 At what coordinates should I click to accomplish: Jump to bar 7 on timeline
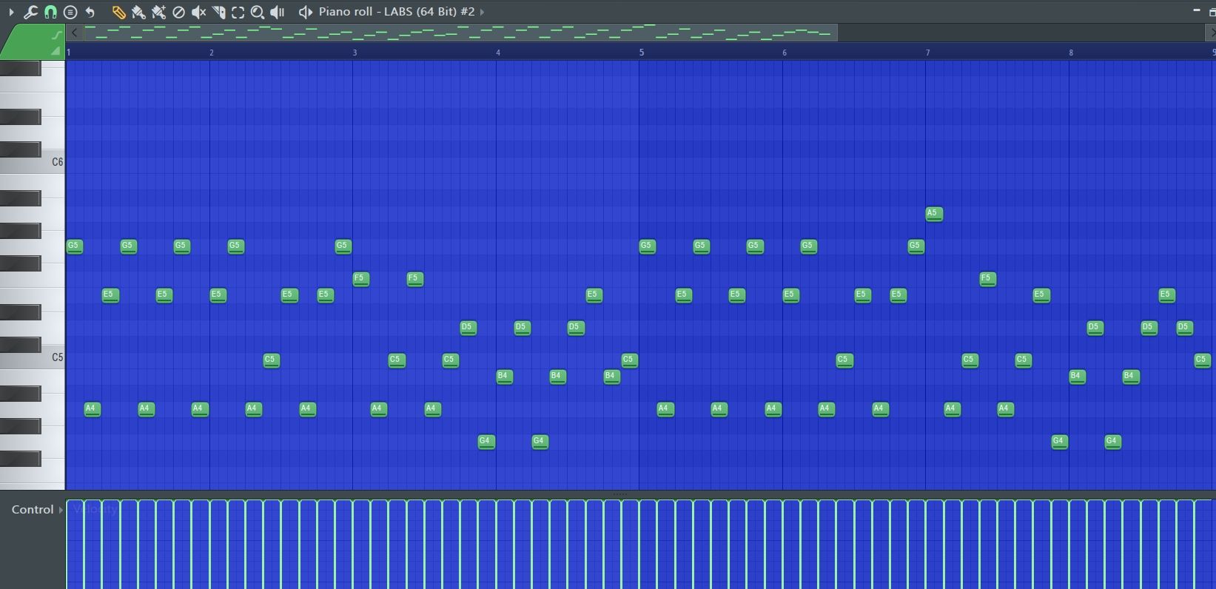point(928,53)
